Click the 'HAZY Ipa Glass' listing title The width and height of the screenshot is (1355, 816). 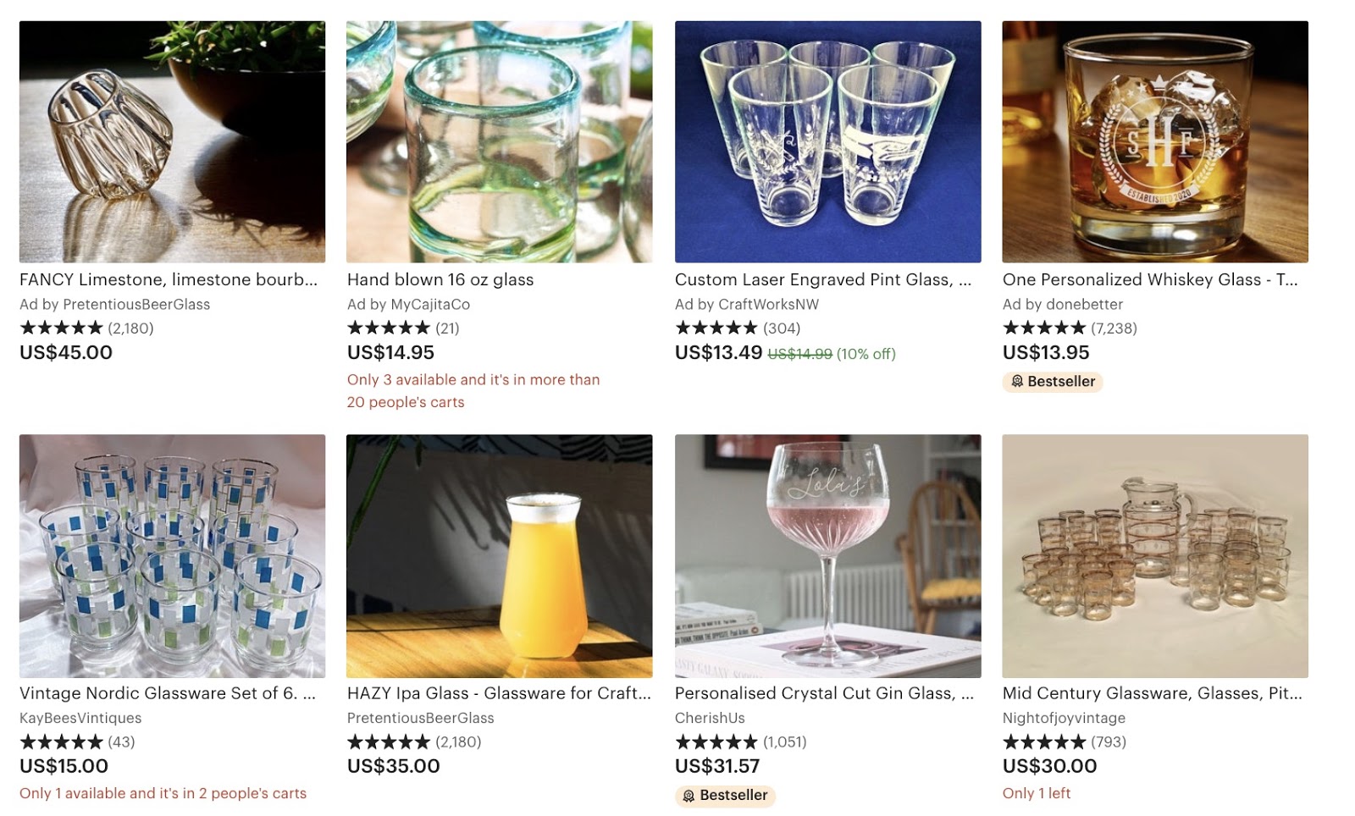[499, 693]
